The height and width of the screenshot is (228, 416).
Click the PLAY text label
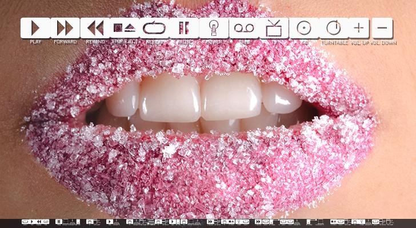[35, 42]
